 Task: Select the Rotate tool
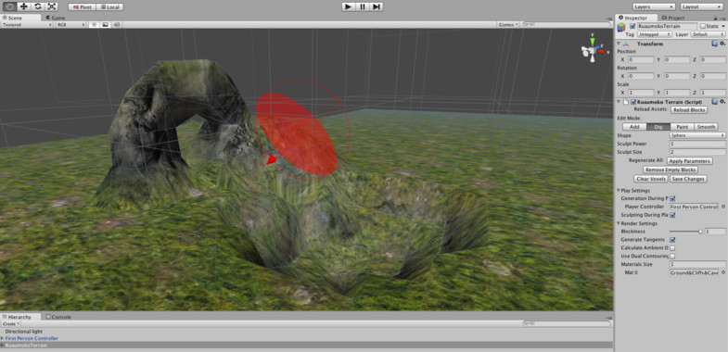(38, 7)
